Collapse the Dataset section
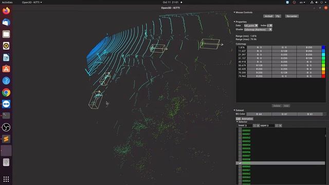The width and height of the screenshot is (329, 185). [234, 110]
